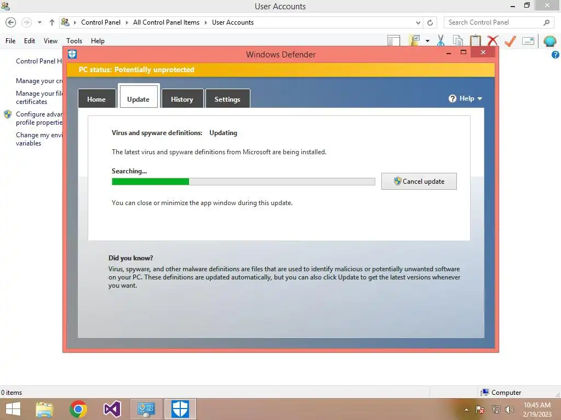Expand chevron after Control Panel breadcrumb
Screen dimensions: 561x420
[x=127, y=22]
